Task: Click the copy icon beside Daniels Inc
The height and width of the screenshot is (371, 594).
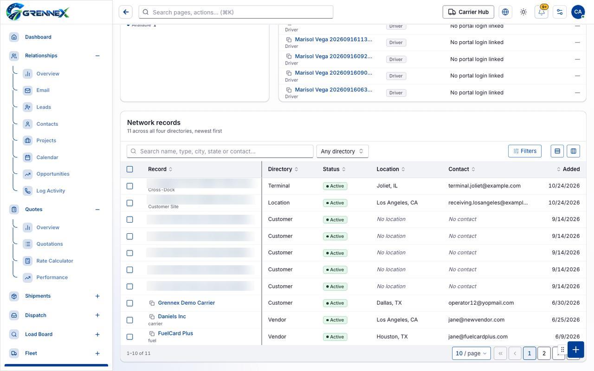Action: tap(152, 317)
